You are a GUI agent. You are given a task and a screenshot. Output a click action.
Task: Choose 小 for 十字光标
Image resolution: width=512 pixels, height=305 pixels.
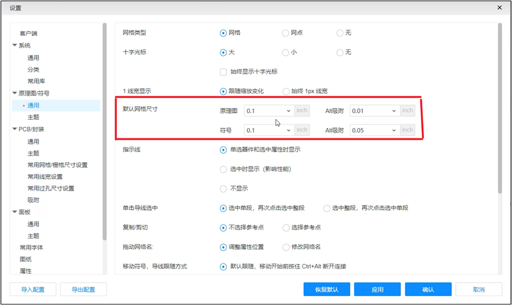[285, 53]
